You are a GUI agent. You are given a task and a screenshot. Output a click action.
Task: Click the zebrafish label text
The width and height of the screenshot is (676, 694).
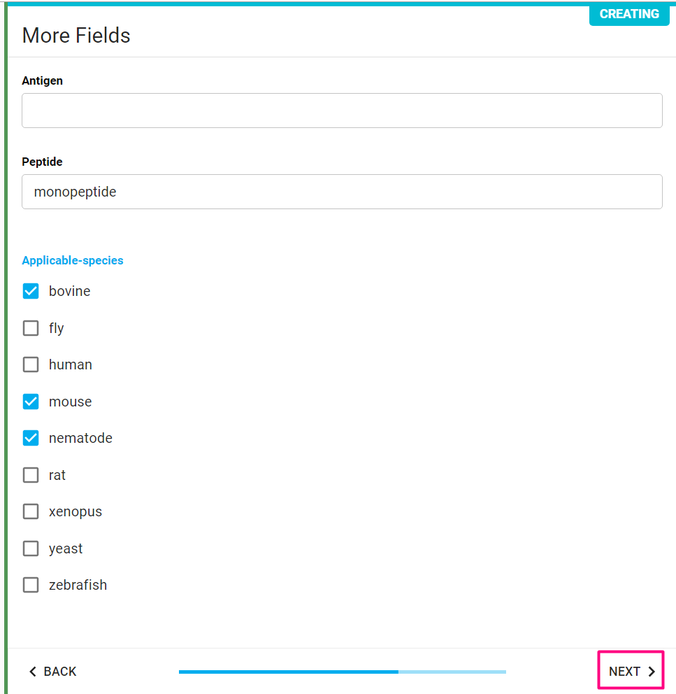(78, 585)
